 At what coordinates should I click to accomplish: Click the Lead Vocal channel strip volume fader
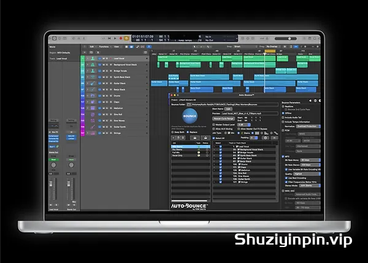(51, 184)
